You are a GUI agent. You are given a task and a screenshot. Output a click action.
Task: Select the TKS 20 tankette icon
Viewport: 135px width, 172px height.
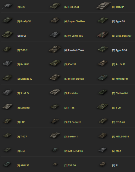pyautogui.click(x=55, y=164)
